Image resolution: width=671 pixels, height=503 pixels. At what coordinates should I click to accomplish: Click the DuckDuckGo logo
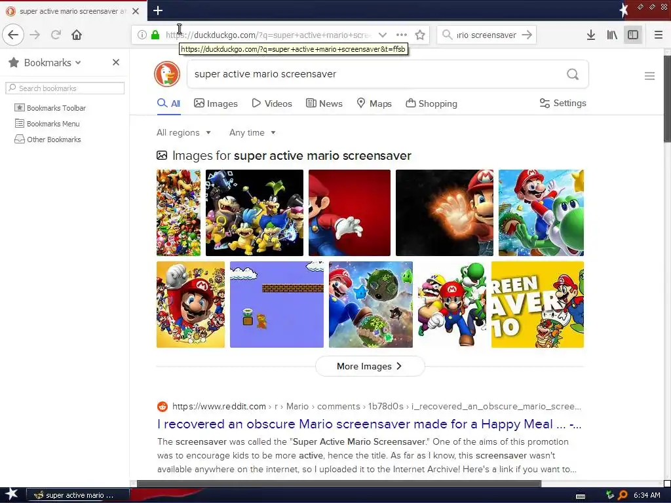pos(167,74)
